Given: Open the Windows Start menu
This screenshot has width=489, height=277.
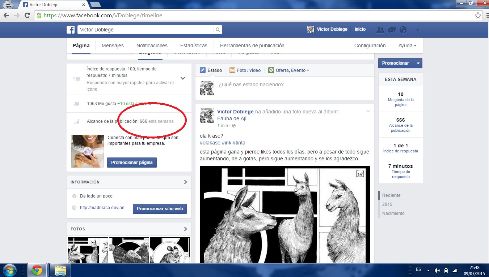Looking at the screenshot, I should pos(10,270).
